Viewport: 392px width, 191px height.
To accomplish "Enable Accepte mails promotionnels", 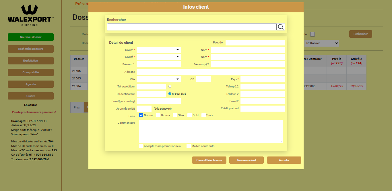I will (141, 146).
